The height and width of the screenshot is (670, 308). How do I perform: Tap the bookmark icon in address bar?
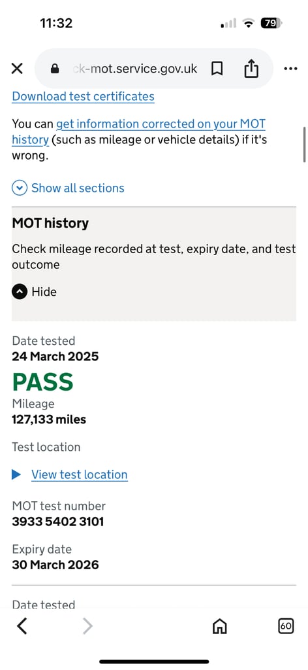click(217, 68)
